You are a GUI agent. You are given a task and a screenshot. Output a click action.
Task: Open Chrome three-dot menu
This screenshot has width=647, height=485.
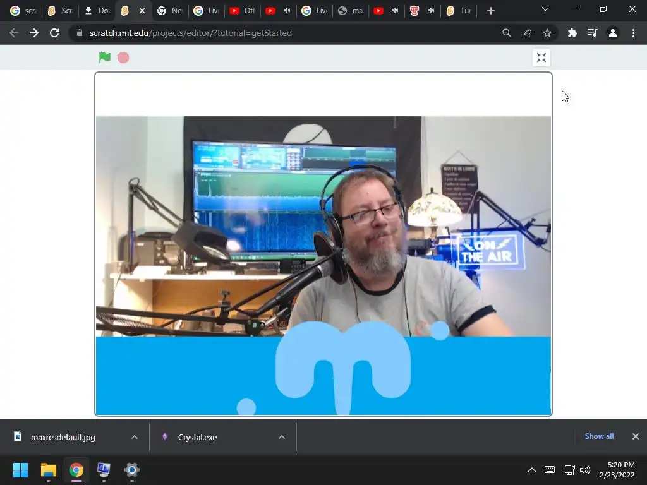[633, 33]
